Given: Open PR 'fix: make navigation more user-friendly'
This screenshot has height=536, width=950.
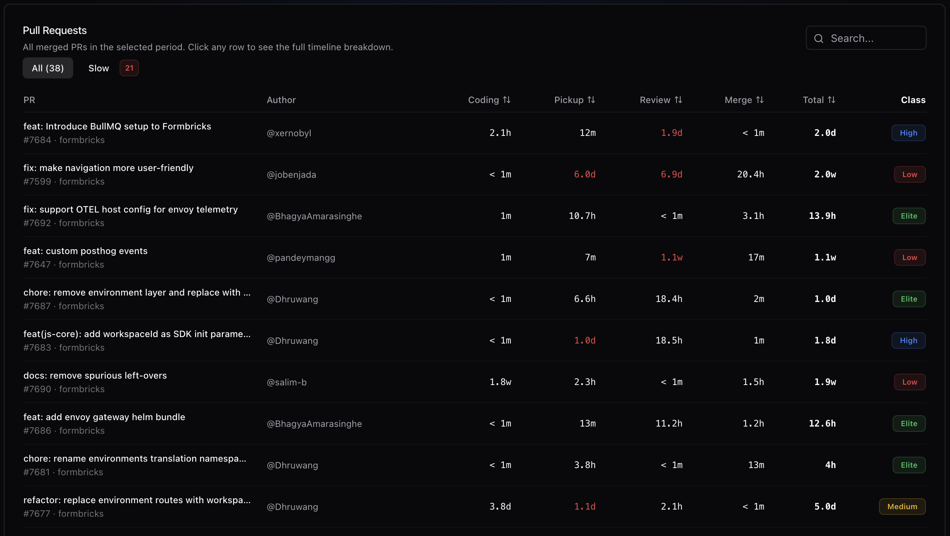Looking at the screenshot, I should click(x=108, y=168).
